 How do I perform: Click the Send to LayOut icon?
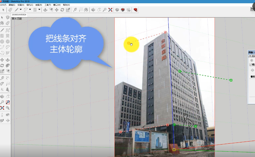[x=129, y=10]
